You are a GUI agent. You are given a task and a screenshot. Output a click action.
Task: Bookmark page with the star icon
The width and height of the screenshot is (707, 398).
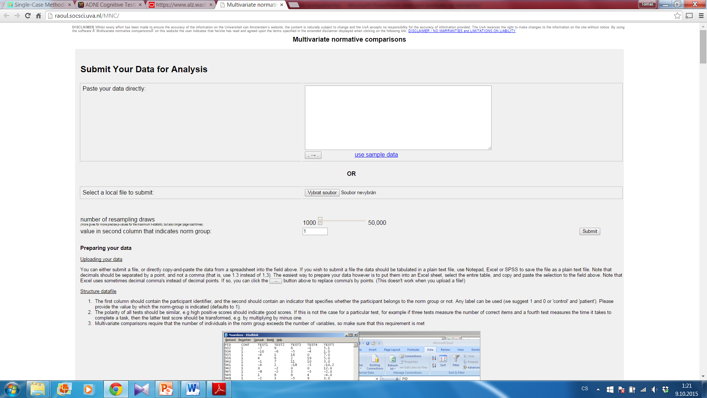coord(677,15)
